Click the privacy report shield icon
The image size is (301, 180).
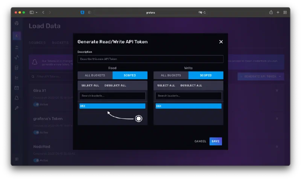[90, 12]
